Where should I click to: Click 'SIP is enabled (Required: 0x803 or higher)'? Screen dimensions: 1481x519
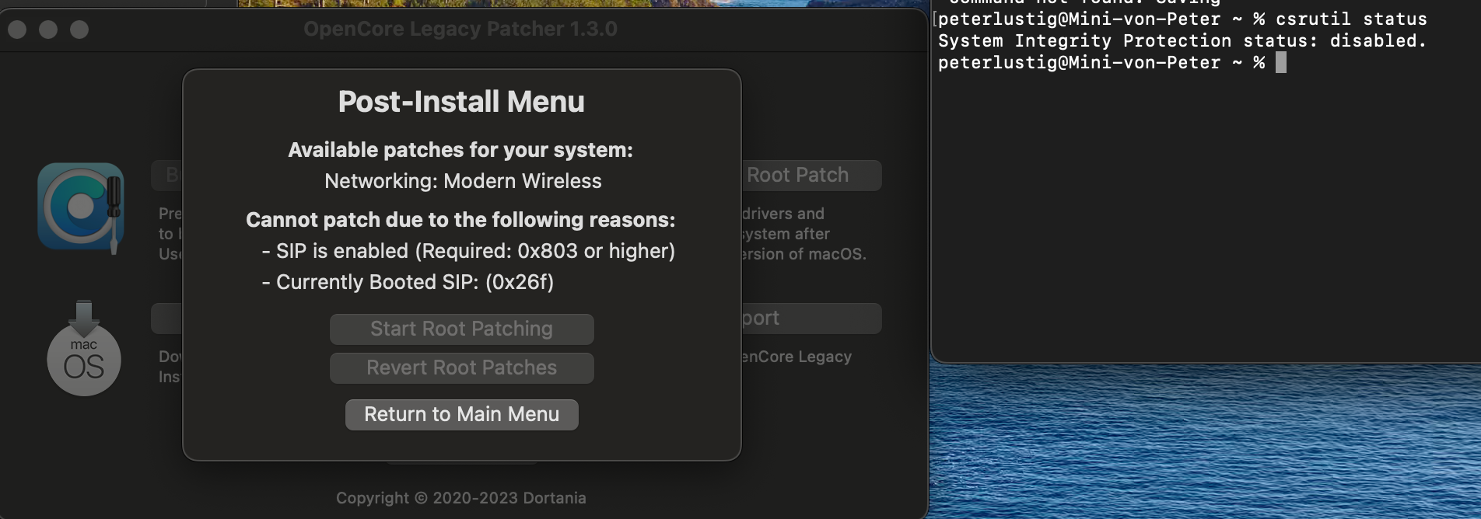point(468,251)
